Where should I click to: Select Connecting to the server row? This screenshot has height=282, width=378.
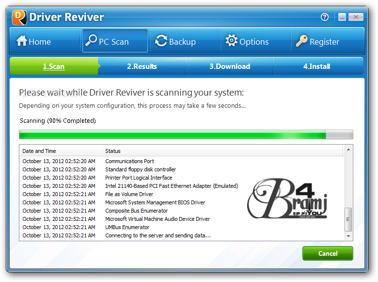tap(182, 235)
